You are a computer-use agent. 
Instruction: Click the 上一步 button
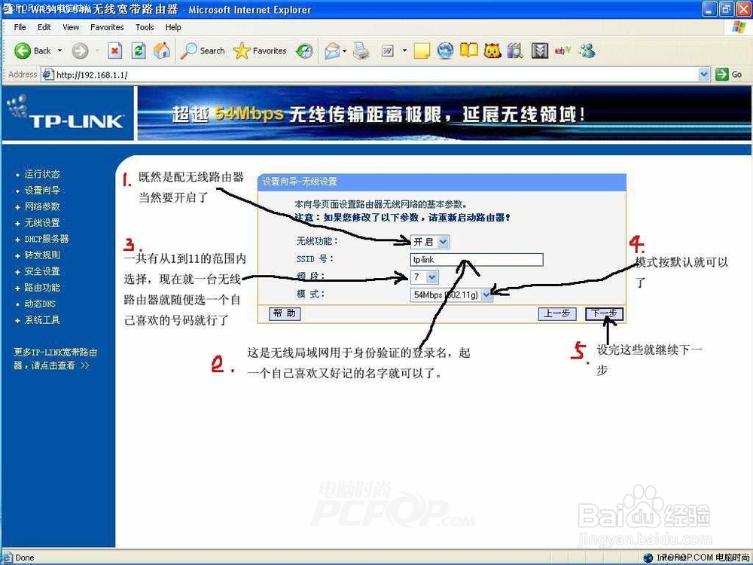556,313
